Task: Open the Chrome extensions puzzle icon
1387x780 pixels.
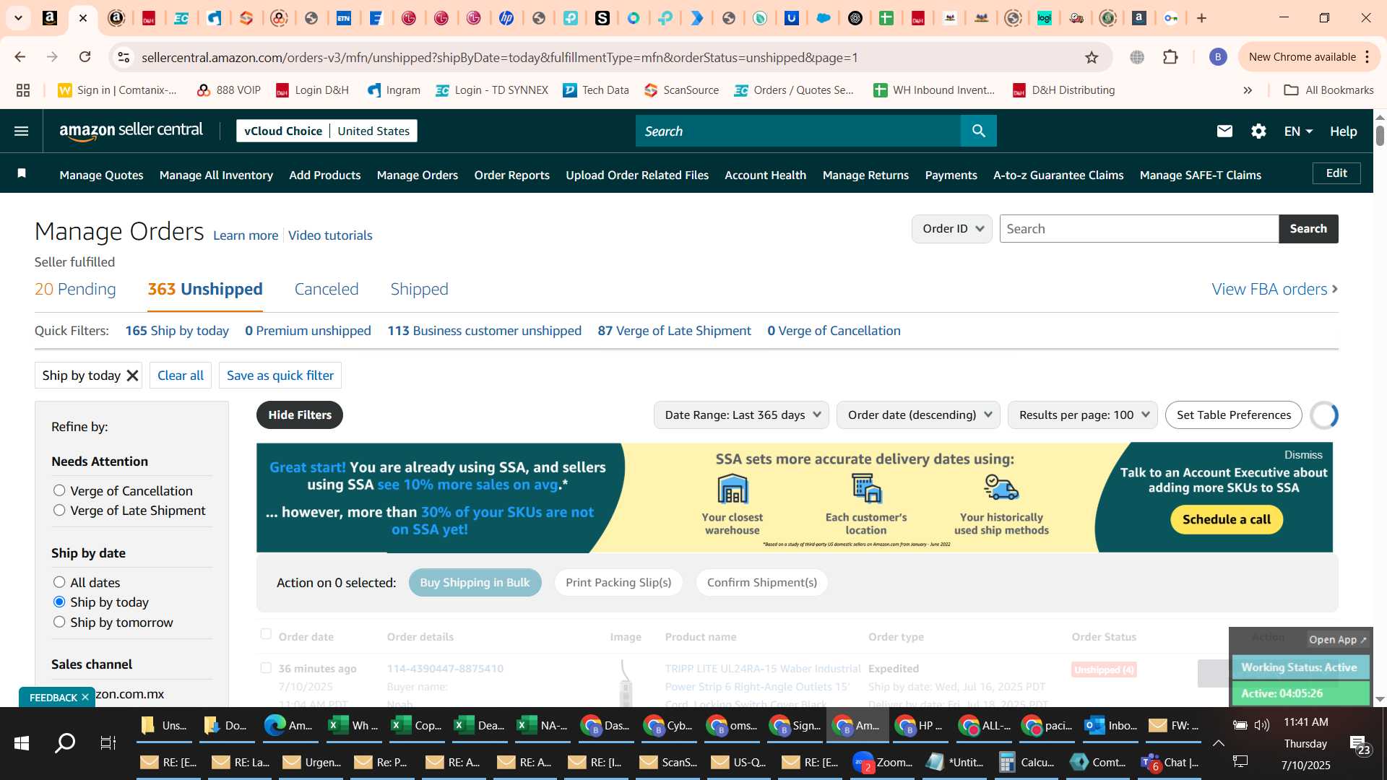Action: pos(1170,57)
